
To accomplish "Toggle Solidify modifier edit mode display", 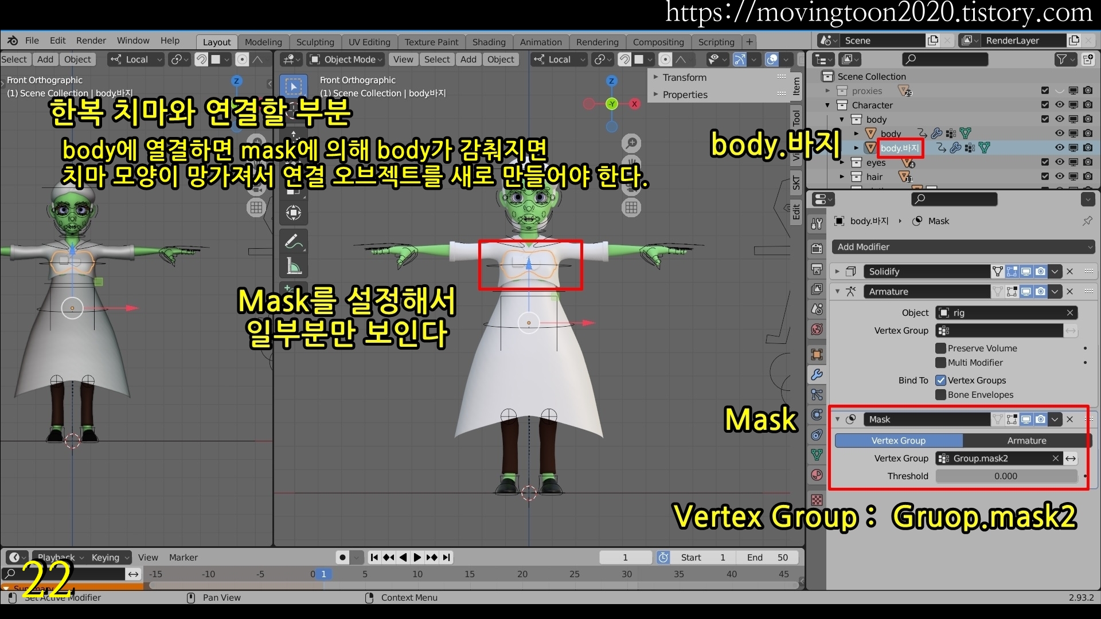I will coord(1012,271).
